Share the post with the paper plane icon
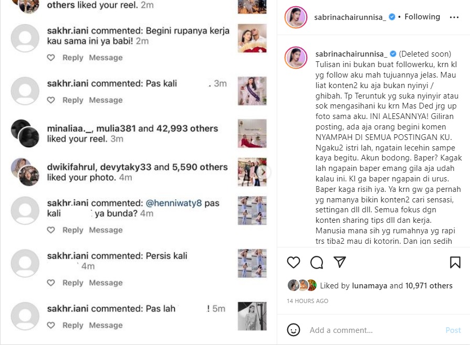This screenshot has height=345, width=470. pyautogui.click(x=339, y=262)
